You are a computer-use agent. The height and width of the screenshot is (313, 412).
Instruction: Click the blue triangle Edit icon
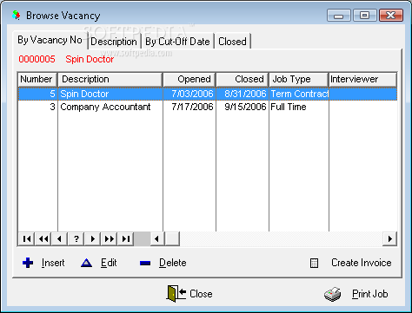[86, 263]
